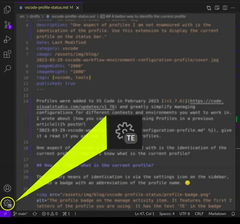
Task: Switch branch via main* in status bar
Action: [x=21, y=214]
